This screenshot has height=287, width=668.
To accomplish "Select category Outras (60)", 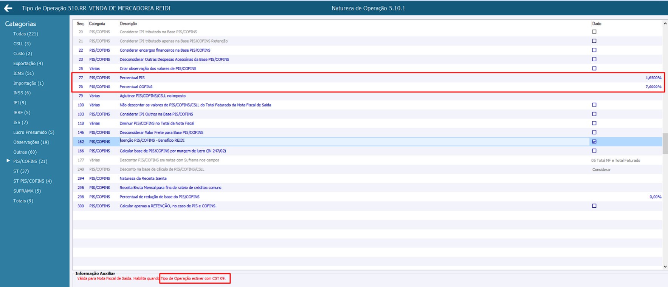I will 25,152.
